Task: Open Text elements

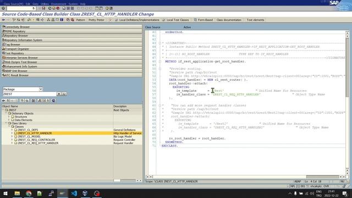Action: tap(255, 20)
